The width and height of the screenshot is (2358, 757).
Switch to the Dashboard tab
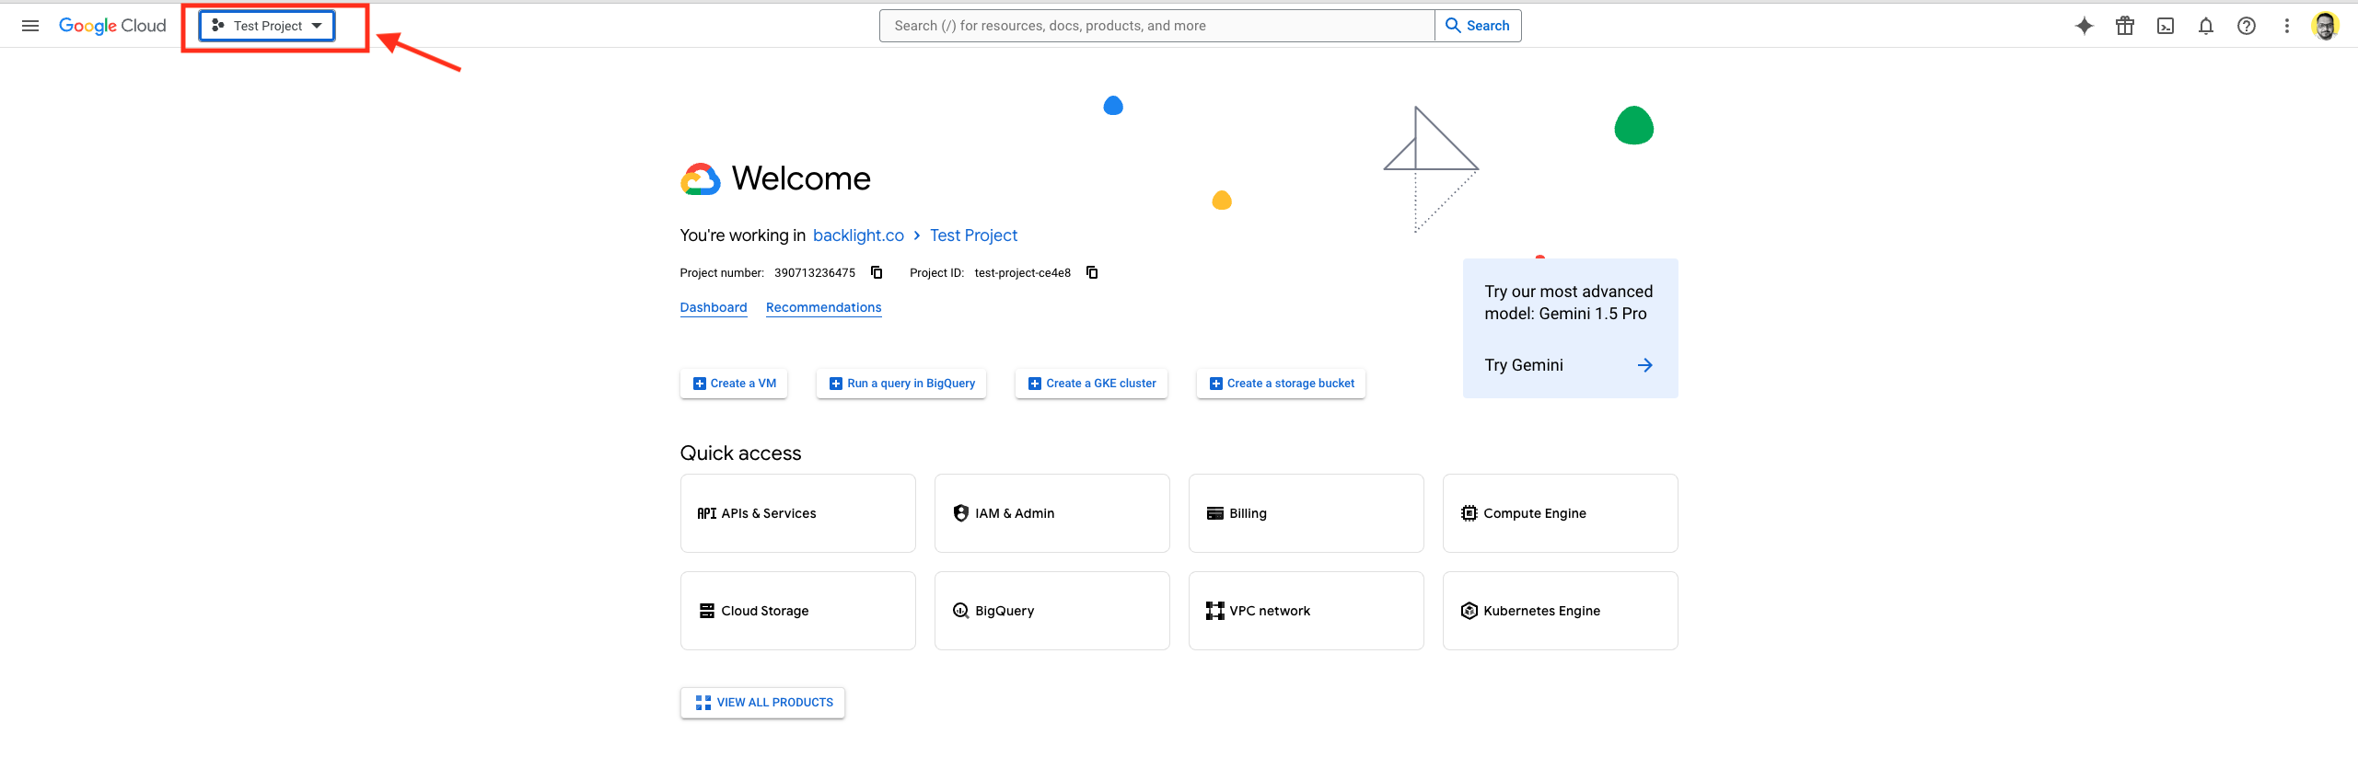pos(714,307)
